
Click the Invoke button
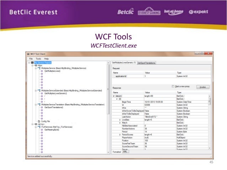coord(203,87)
